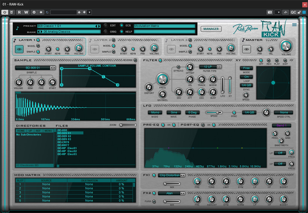Open the BD-909 01 sample selector arrows
Viewport: 308px width, 213px height.
point(53,68)
